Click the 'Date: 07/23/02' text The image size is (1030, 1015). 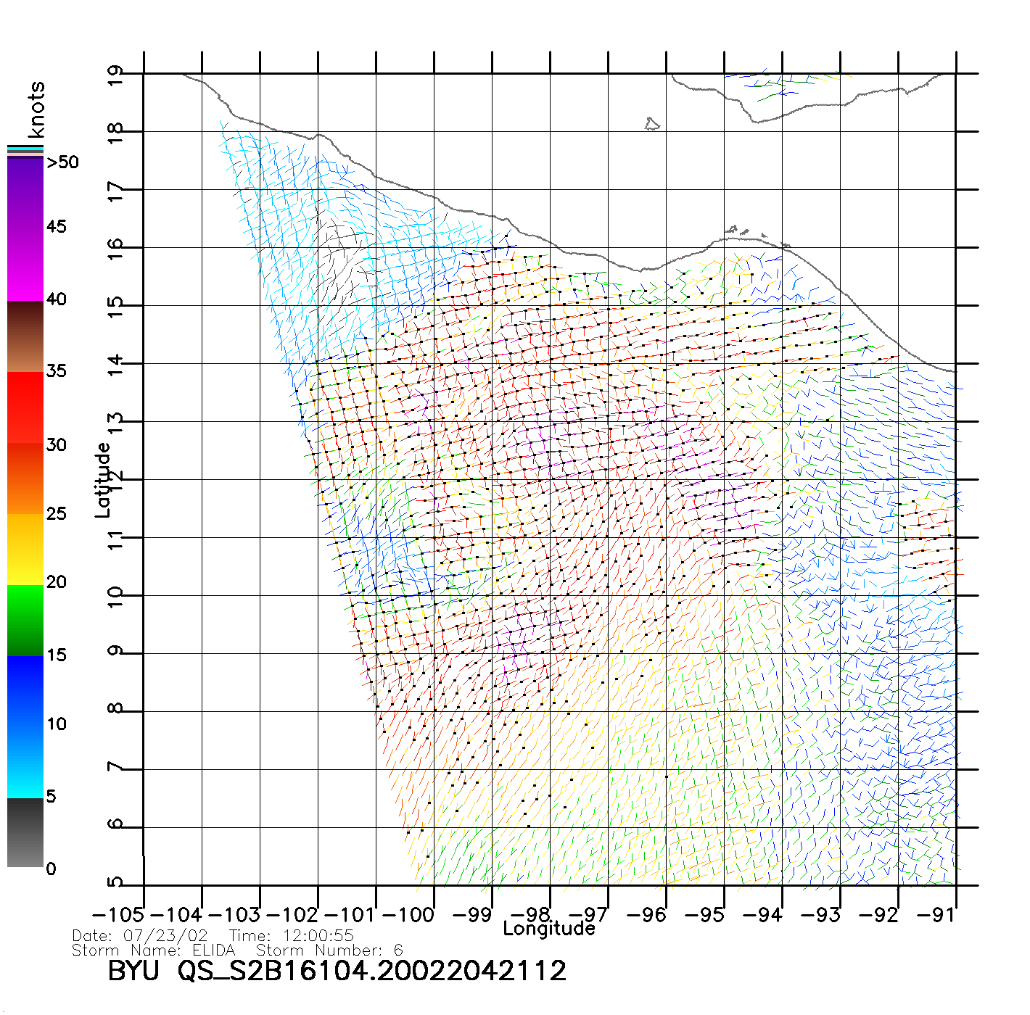click(x=140, y=936)
